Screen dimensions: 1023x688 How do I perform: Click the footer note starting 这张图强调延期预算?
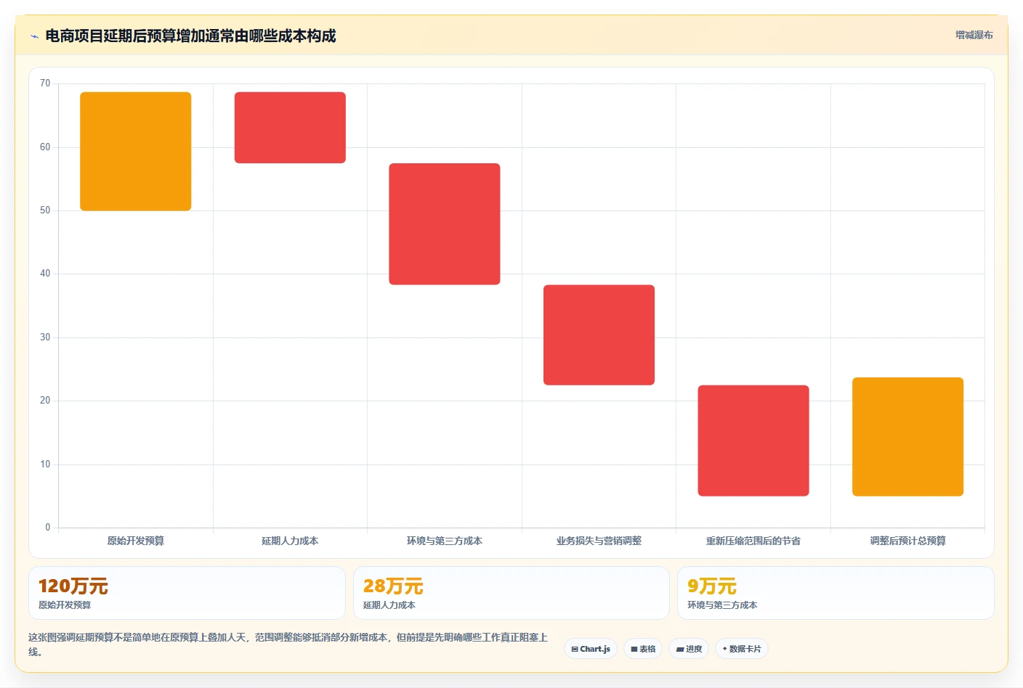(x=288, y=644)
